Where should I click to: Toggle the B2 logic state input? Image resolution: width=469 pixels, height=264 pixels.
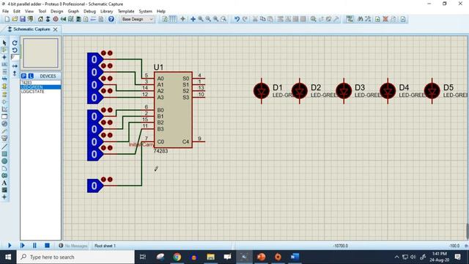tap(95, 142)
